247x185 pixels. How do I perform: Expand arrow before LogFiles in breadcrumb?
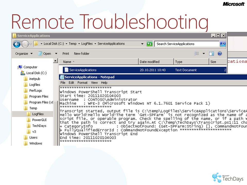click(79, 44)
